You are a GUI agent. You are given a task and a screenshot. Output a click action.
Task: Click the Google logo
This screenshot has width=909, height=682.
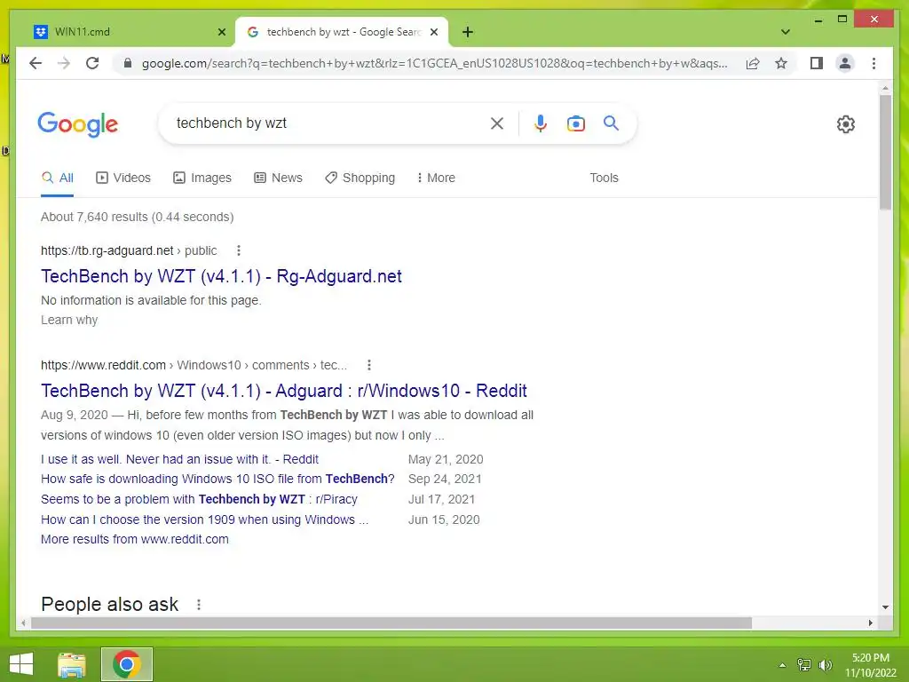78,124
